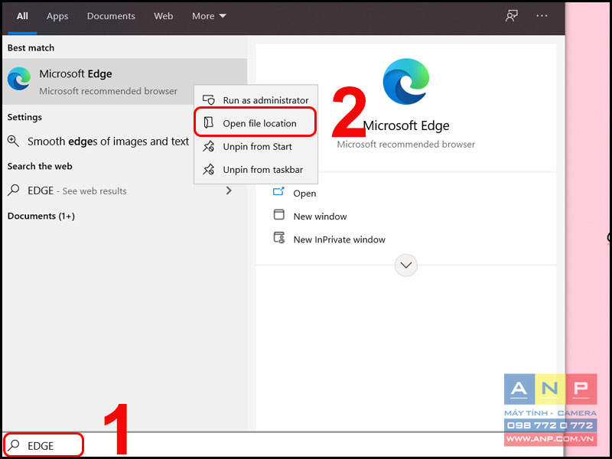Click the Unpin from taskbar pin icon
The height and width of the screenshot is (459, 612).
point(208,169)
